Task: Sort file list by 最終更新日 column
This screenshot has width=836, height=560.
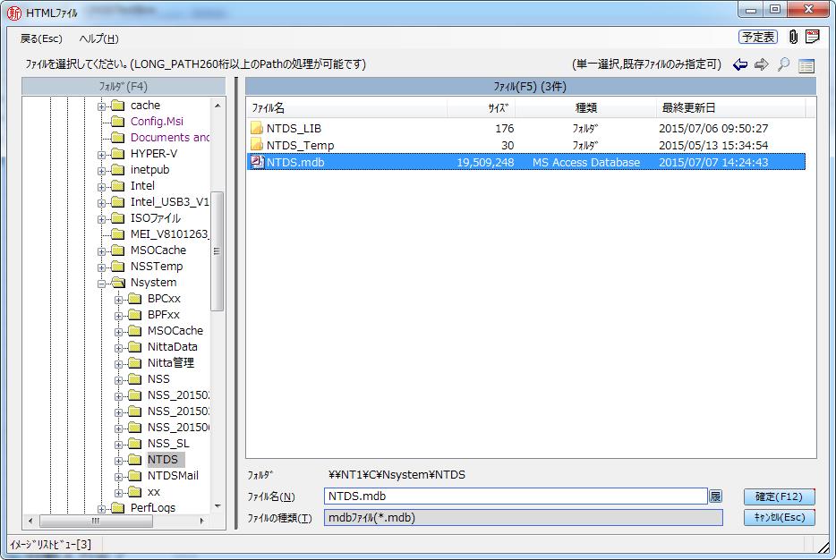Action: pos(688,107)
